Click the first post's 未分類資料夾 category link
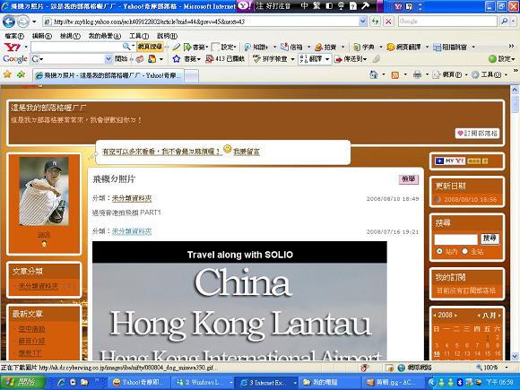This screenshot has height=390, width=520. pyautogui.click(x=132, y=198)
